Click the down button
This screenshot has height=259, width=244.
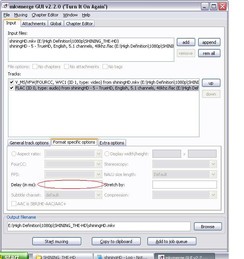(211, 94)
